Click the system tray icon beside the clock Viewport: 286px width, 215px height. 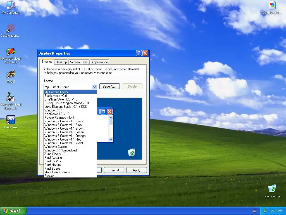[265, 211]
